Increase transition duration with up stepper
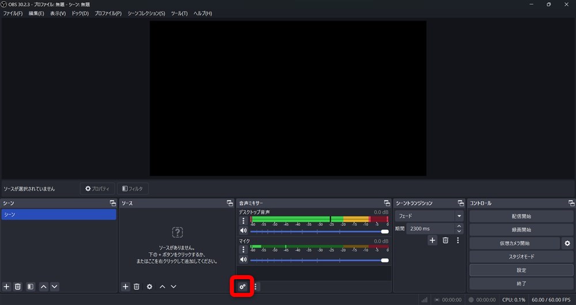 click(459, 226)
